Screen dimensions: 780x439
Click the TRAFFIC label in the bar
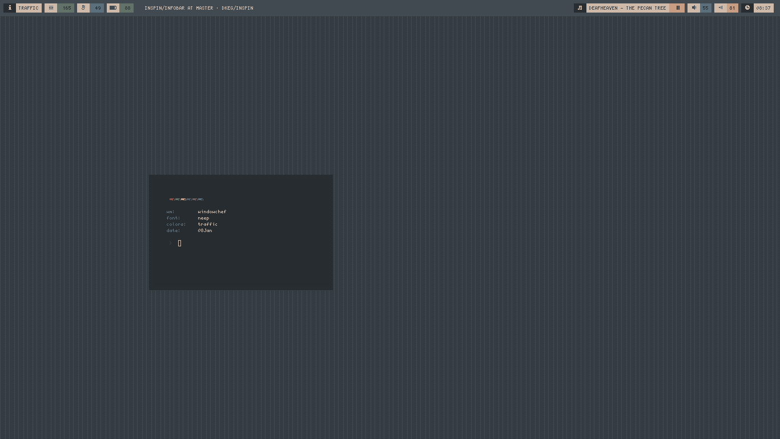[x=29, y=8]
